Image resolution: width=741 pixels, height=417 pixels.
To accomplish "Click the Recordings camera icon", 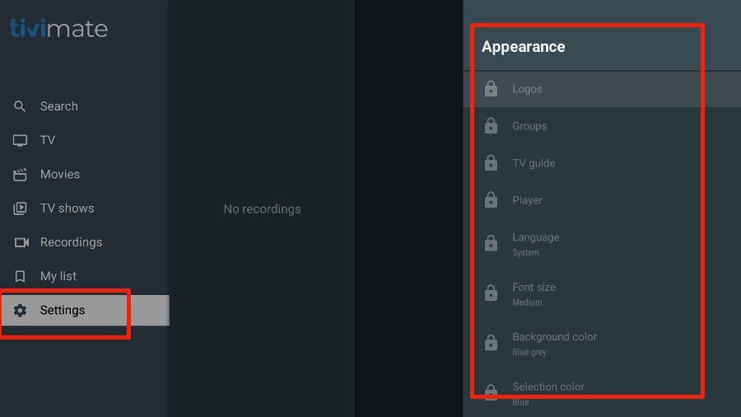I will [21, 242].
